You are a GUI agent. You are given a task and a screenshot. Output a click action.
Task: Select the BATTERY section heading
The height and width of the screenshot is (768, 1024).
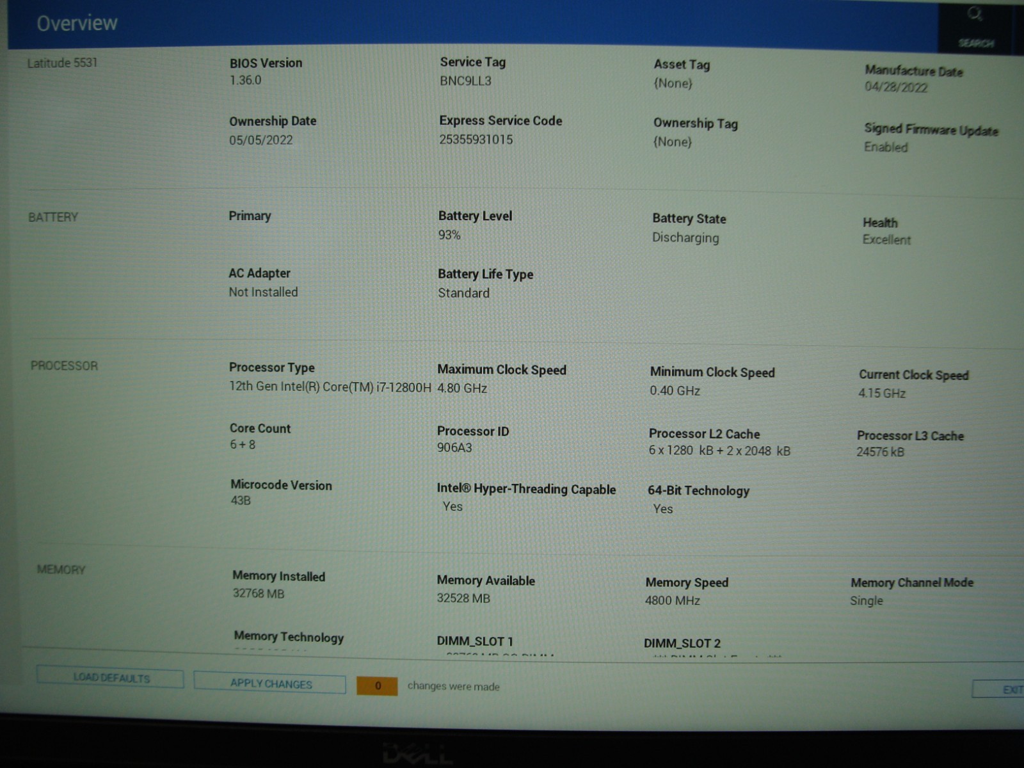(53, 217)
